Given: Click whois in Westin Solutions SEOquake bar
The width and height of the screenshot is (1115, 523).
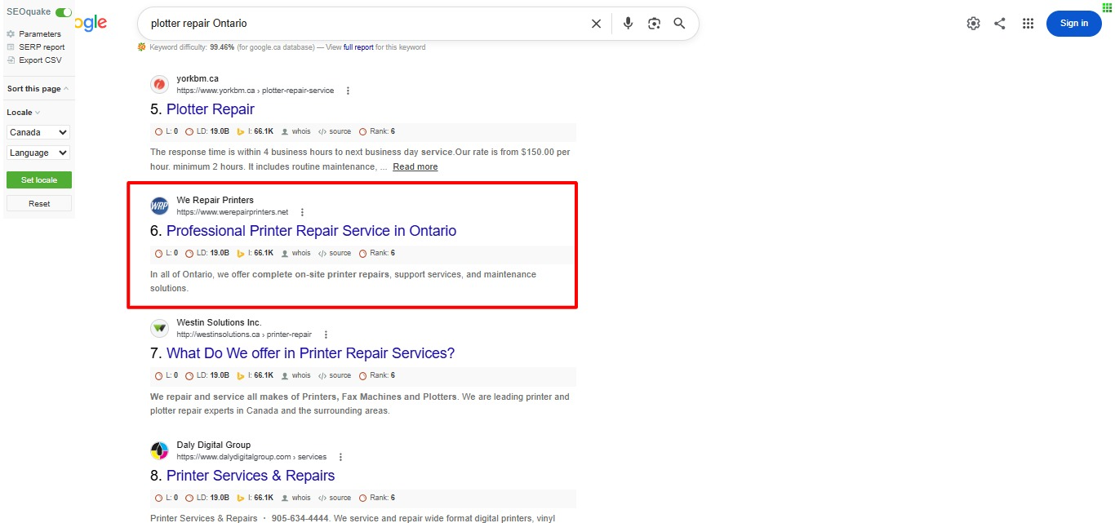Looking at the screenshot, I should pyautogui.click(x=295, y=375).
